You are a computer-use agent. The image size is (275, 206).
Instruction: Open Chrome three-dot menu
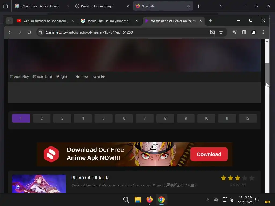coord(263,32)
